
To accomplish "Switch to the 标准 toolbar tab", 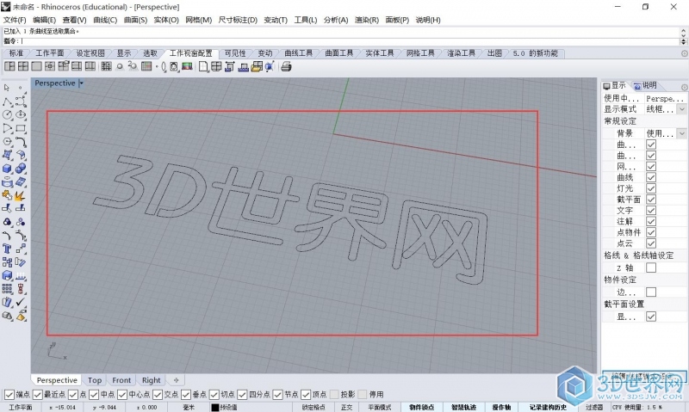I will pyautogui.click(x=16, y=53).
